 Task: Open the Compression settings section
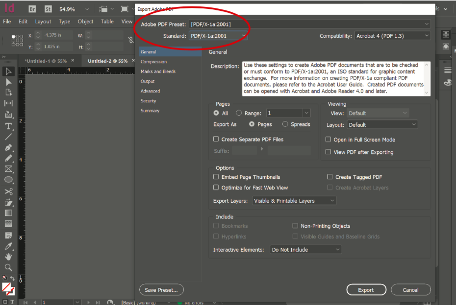pos(153,62)
